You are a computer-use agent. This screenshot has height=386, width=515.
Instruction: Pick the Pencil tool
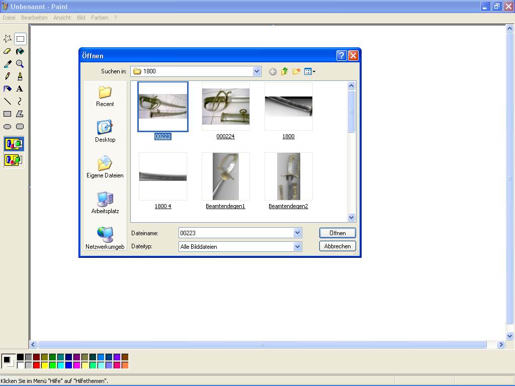[x=8, y=76]
